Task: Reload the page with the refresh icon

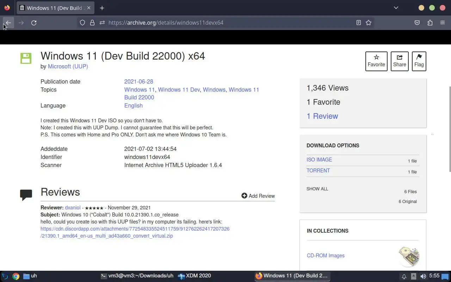Action: pos(34,23)
